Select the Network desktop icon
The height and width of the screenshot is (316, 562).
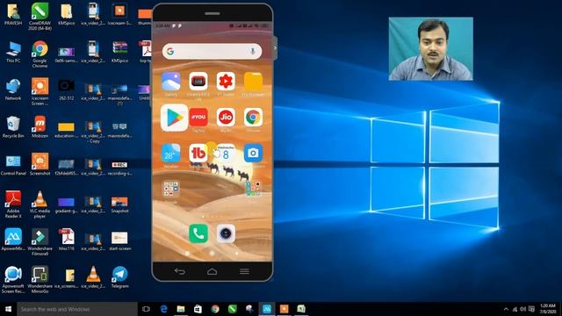pyautogui.click(x=13, y=90)
